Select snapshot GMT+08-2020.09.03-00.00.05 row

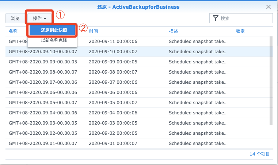point(138,123)
